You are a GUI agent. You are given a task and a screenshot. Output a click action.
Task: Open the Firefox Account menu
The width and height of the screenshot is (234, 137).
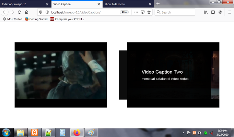[220, 12]
